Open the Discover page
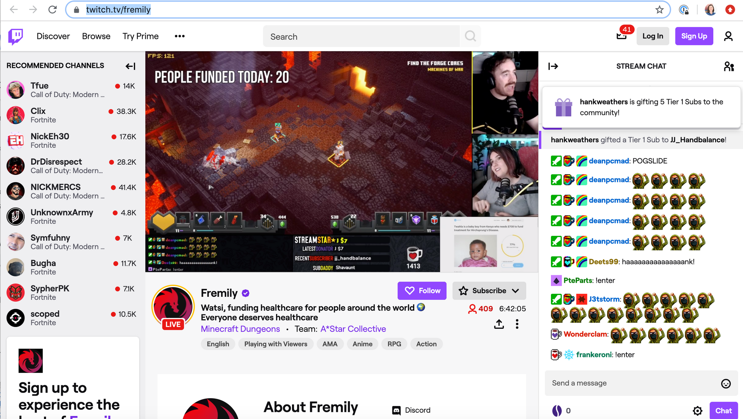The height and width of the screenshot is (419, 743). (53, 36)
